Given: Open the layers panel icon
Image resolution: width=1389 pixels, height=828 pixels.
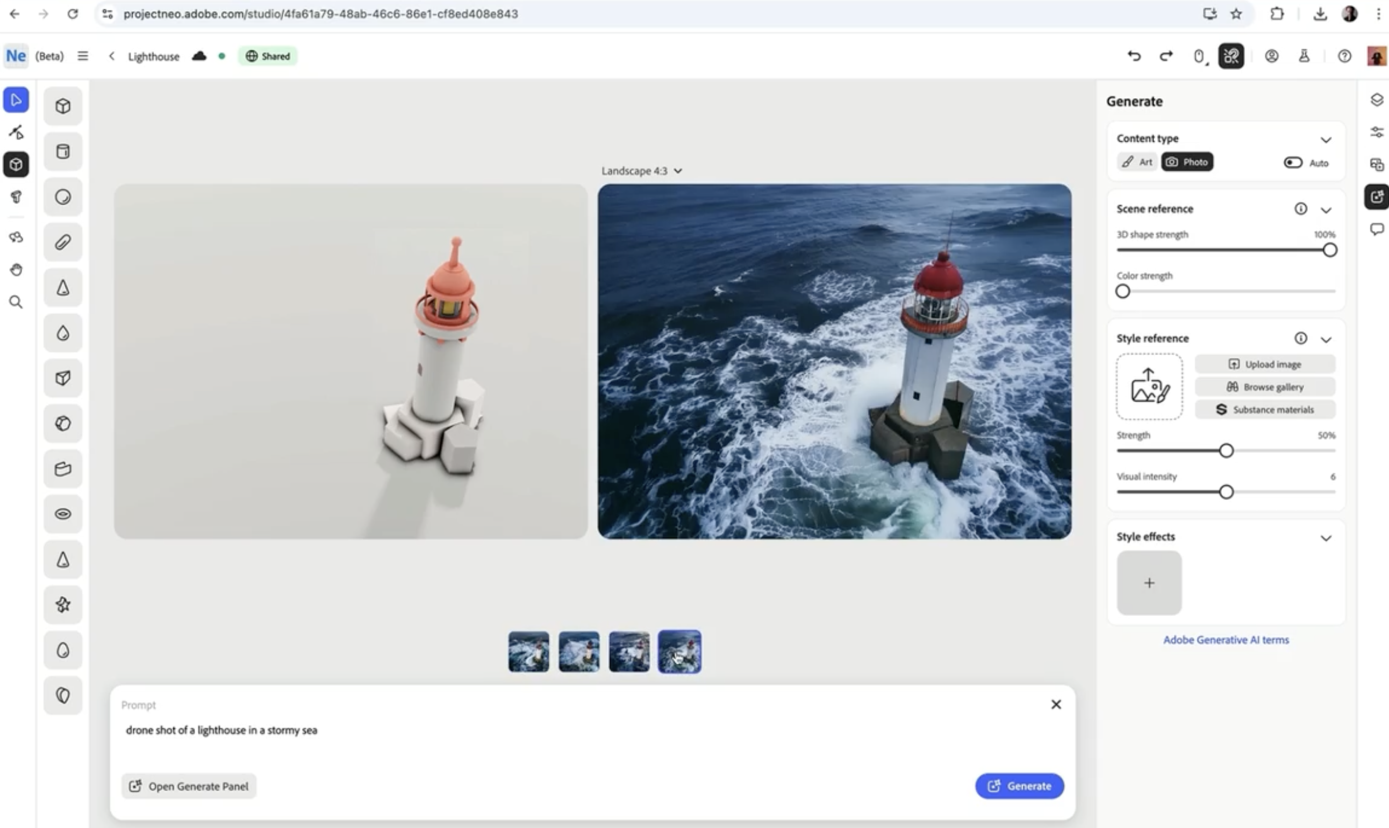Looking at the screenshot, I should tap(1376, 99).
